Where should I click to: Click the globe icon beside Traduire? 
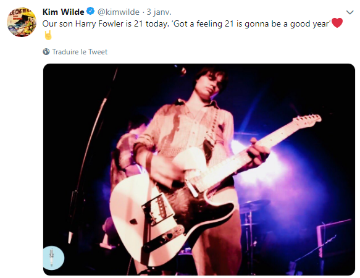click(x=46, y=52)
